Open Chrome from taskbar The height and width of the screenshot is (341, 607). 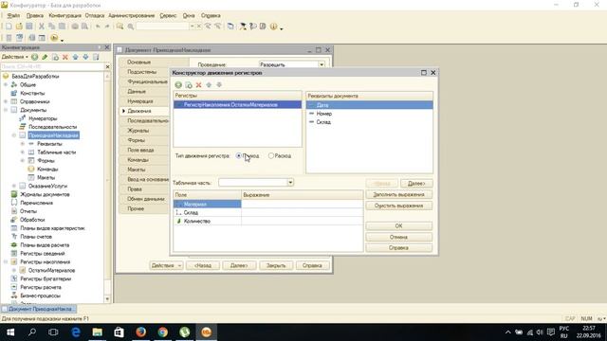[162, 332]
